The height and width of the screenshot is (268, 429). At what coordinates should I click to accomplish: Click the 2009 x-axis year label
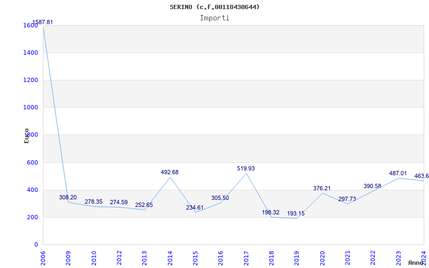(68, 257)
